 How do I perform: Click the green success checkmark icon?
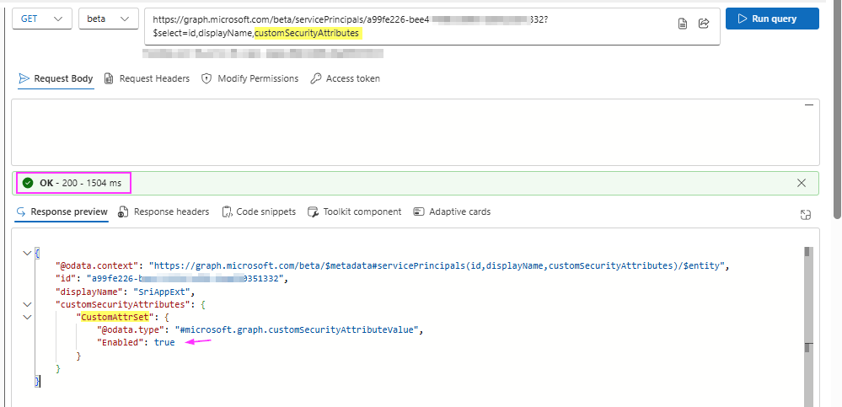tap(28, 183)
